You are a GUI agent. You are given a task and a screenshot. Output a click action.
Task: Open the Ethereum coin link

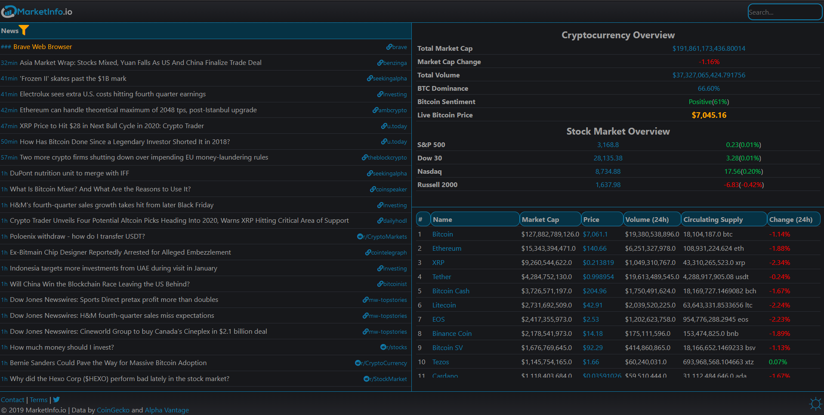click(447, 249)
